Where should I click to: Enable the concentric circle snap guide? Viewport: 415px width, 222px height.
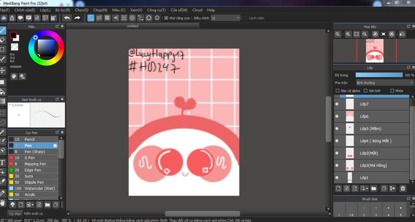point(132,18)
